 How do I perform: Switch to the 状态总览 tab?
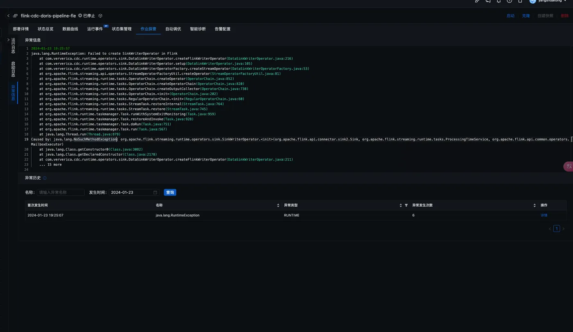click(45, 29)
